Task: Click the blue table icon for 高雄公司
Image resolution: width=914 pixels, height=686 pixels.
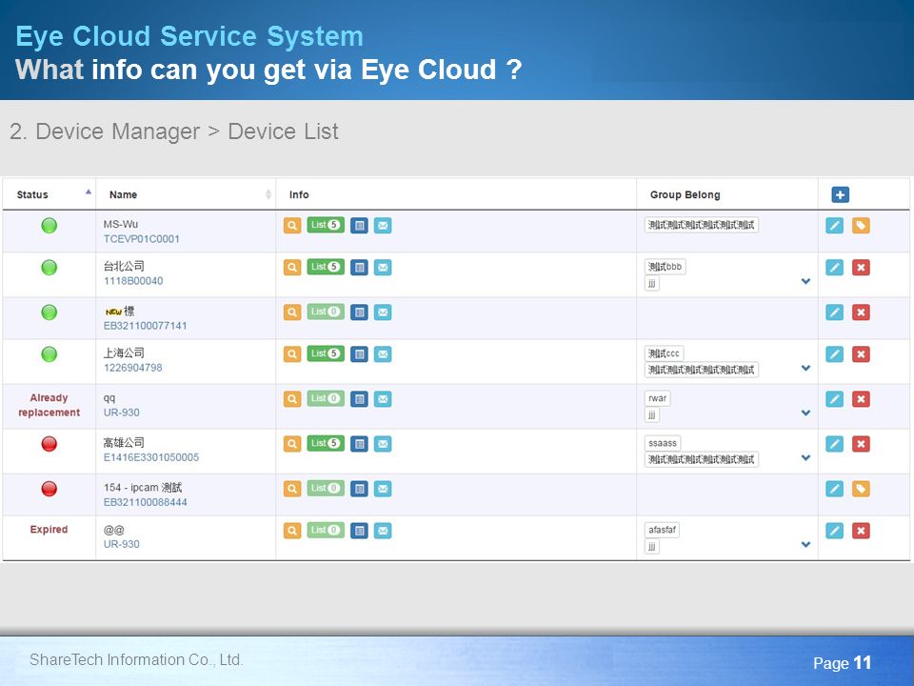Action: (359, 444)
